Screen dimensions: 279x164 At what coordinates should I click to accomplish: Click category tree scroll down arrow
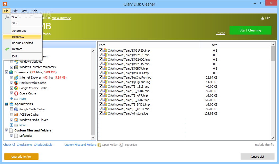pyautogui.click(x=93, y=137)
